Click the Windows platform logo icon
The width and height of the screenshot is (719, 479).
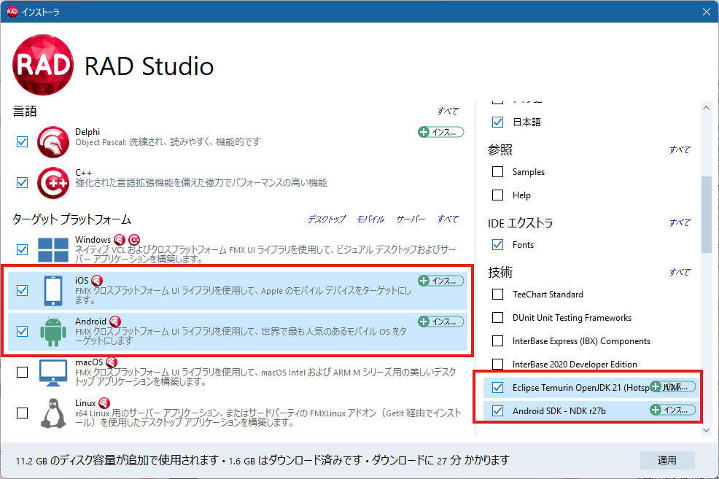tap(53, 250)
